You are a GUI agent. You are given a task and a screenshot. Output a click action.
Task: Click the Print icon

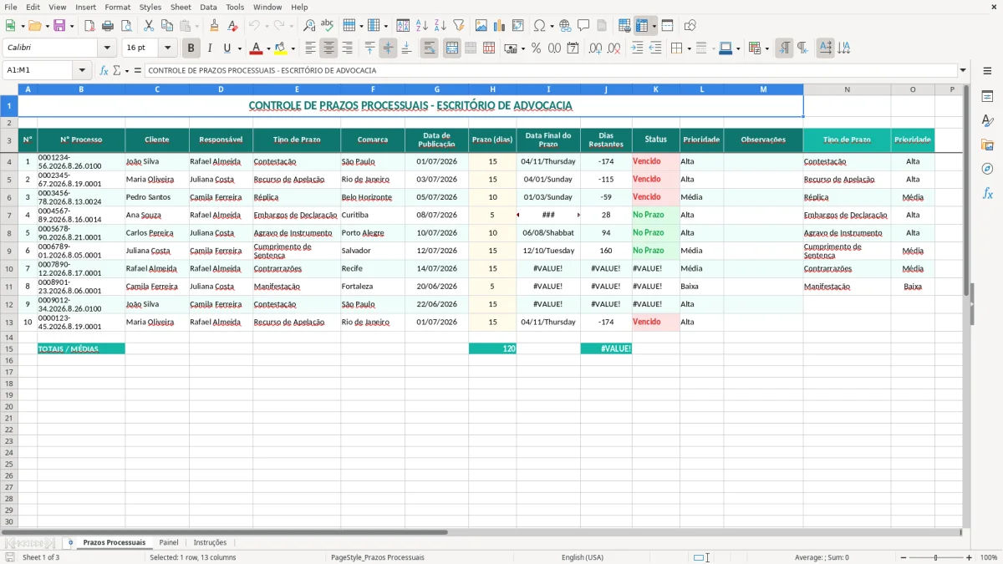108,26
